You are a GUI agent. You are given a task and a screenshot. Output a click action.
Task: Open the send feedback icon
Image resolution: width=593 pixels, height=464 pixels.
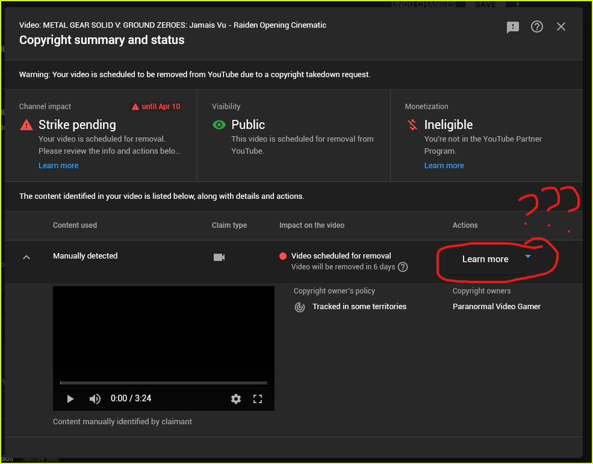(x=513, y=27)
